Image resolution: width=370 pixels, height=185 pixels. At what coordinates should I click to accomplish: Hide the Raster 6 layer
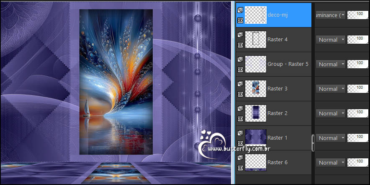click(240, 167)
